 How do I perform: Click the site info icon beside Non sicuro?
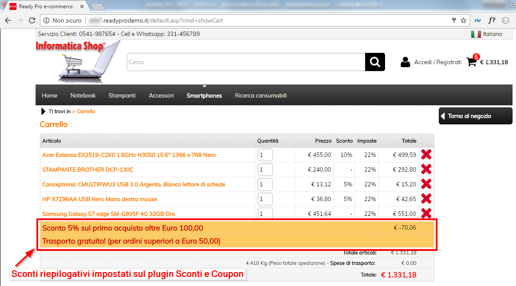click(46, 20)
